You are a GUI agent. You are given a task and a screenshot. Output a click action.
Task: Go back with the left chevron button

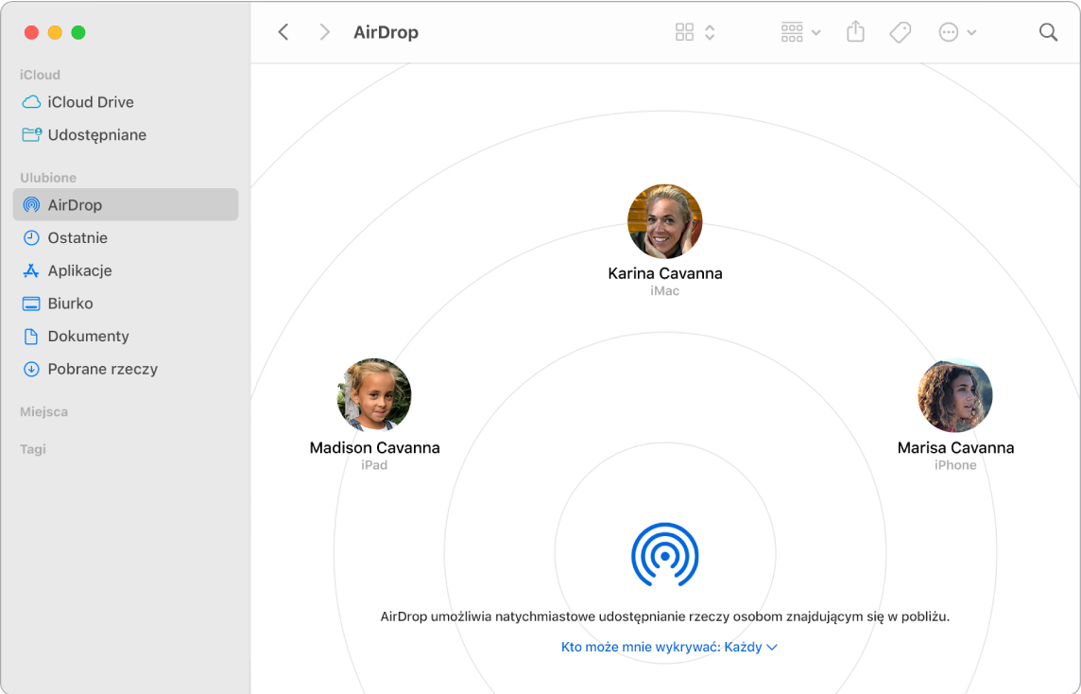283,32
